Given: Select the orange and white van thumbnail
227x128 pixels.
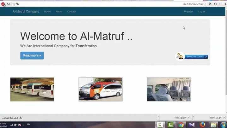Looking at the screenshot, I should click(100, 90).
